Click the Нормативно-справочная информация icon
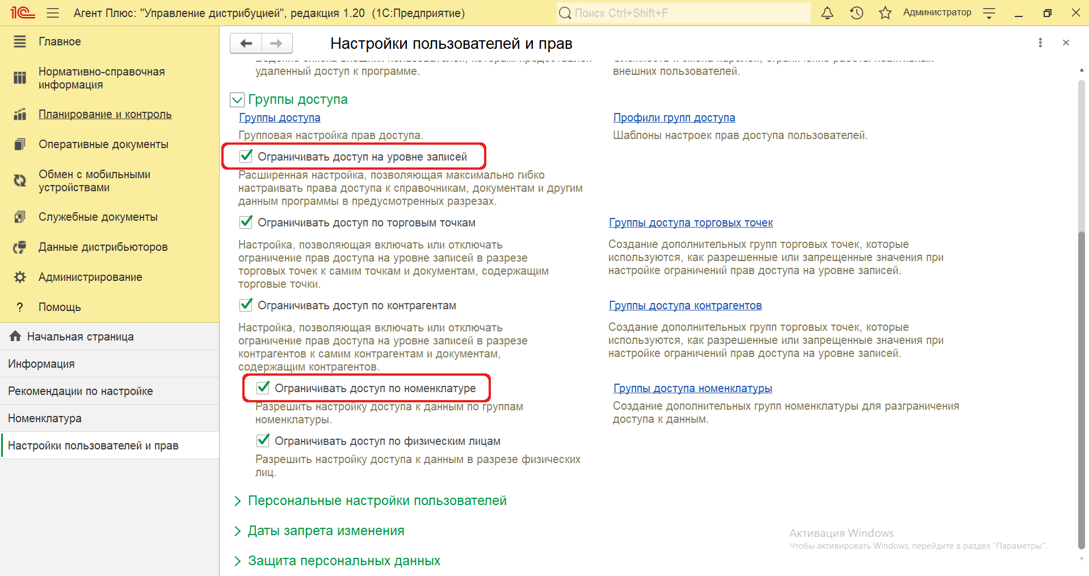1089x576 pixels. [x=20, y=78]
